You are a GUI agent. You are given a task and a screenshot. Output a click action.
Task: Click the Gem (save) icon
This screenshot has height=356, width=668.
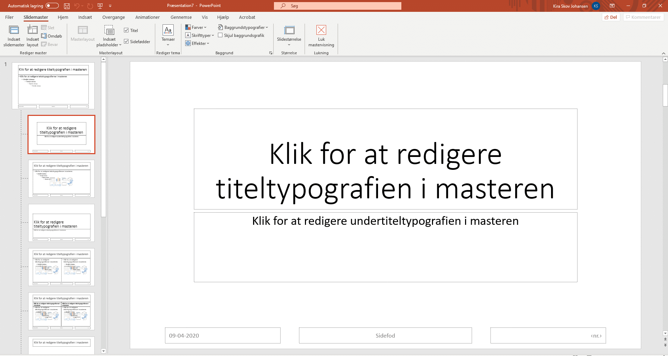pyautogui.click(x=66, y=6)
